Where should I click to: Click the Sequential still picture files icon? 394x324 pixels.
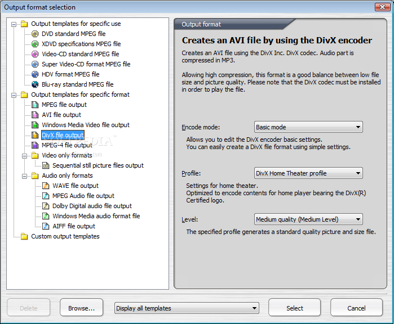tap(46, 165)
